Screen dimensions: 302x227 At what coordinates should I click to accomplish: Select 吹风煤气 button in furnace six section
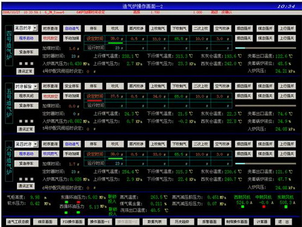pos(50,154)
